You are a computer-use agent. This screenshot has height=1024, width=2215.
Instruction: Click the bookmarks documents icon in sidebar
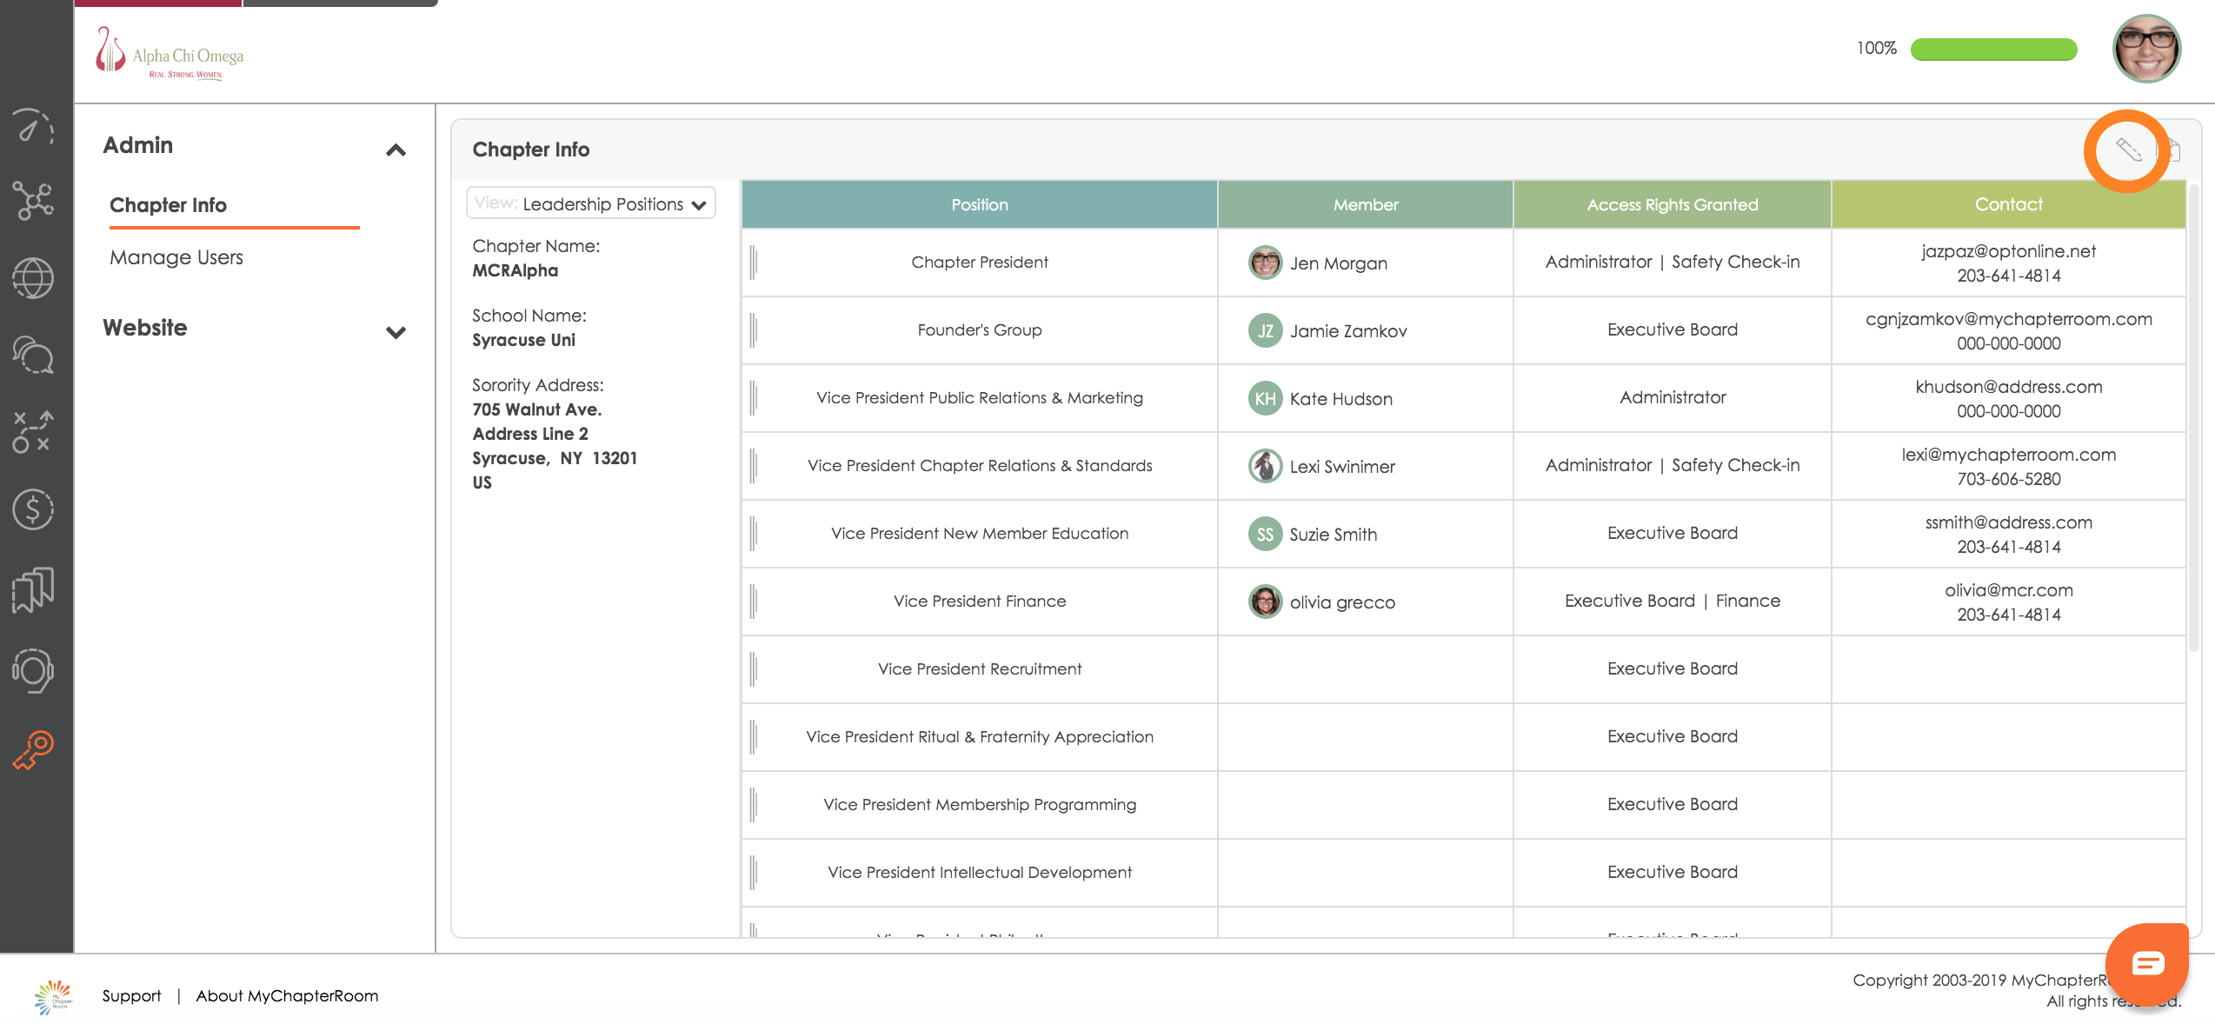tap(33, 589)
